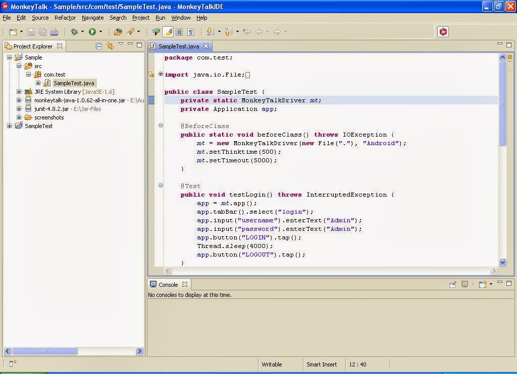Click the green Run button icon
Image resolution: width=517 pixels, height=374 pixels.
pos(92,32)
